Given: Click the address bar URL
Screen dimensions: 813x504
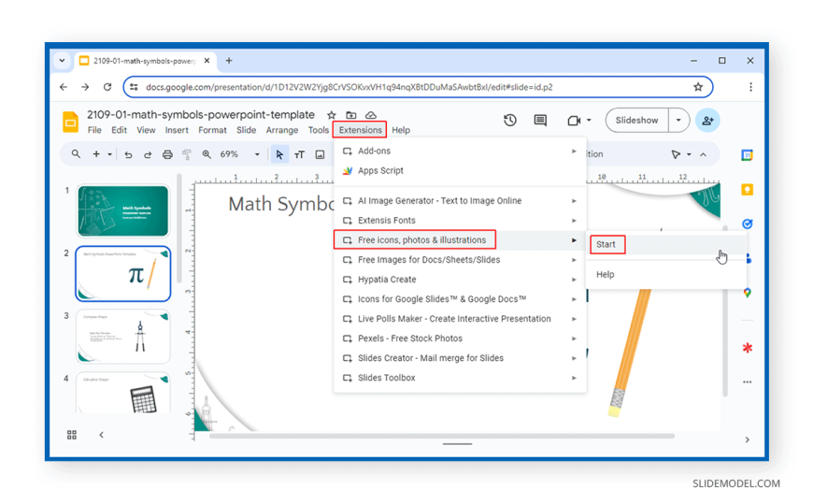Looking at the screenshot, I should pyautogui.click(x=349, y=87).
